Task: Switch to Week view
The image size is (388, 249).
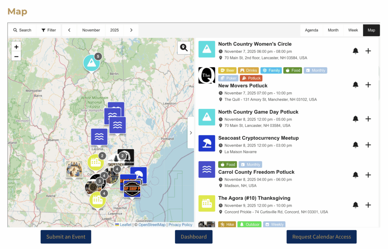Action: [x=353, y=30]
